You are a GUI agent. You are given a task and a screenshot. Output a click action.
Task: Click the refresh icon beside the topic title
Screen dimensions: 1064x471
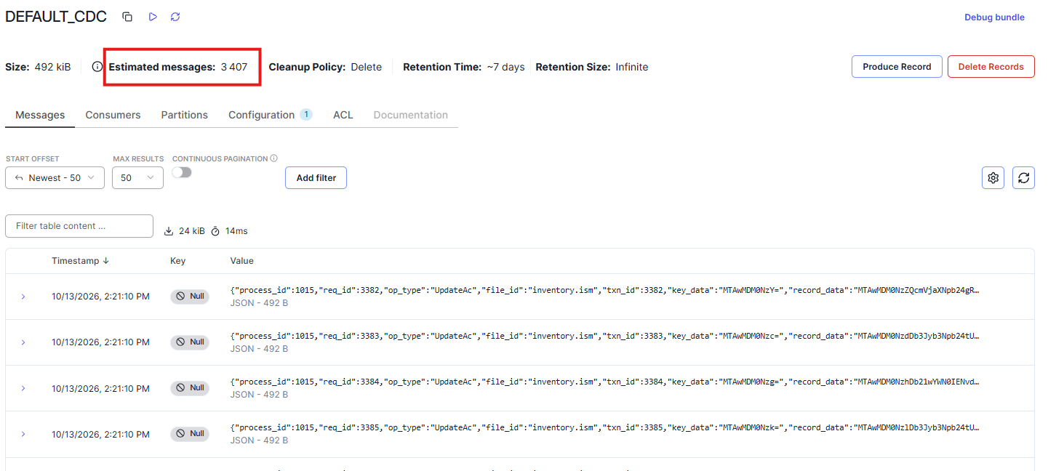(175, 17)
